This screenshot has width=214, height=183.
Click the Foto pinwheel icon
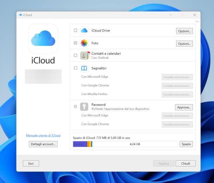coord(84,43)
